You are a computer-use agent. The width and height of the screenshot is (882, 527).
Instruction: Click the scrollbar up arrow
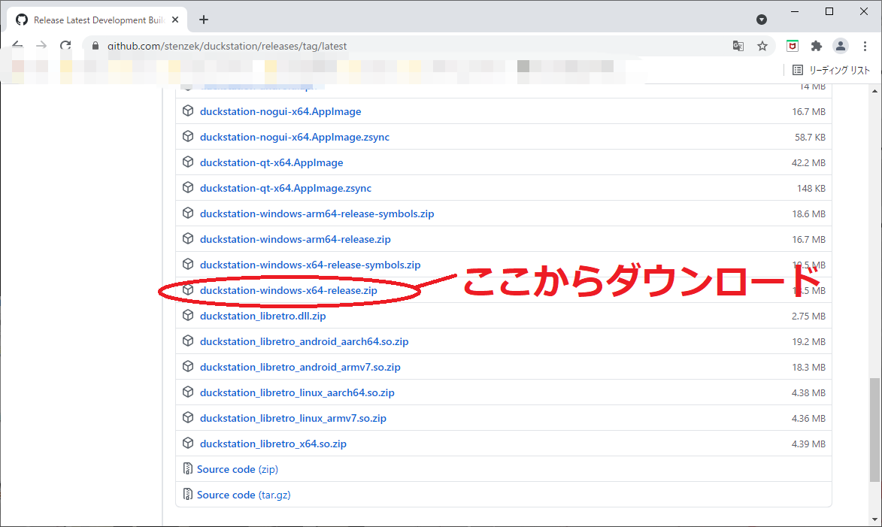(x=874, y=90)
